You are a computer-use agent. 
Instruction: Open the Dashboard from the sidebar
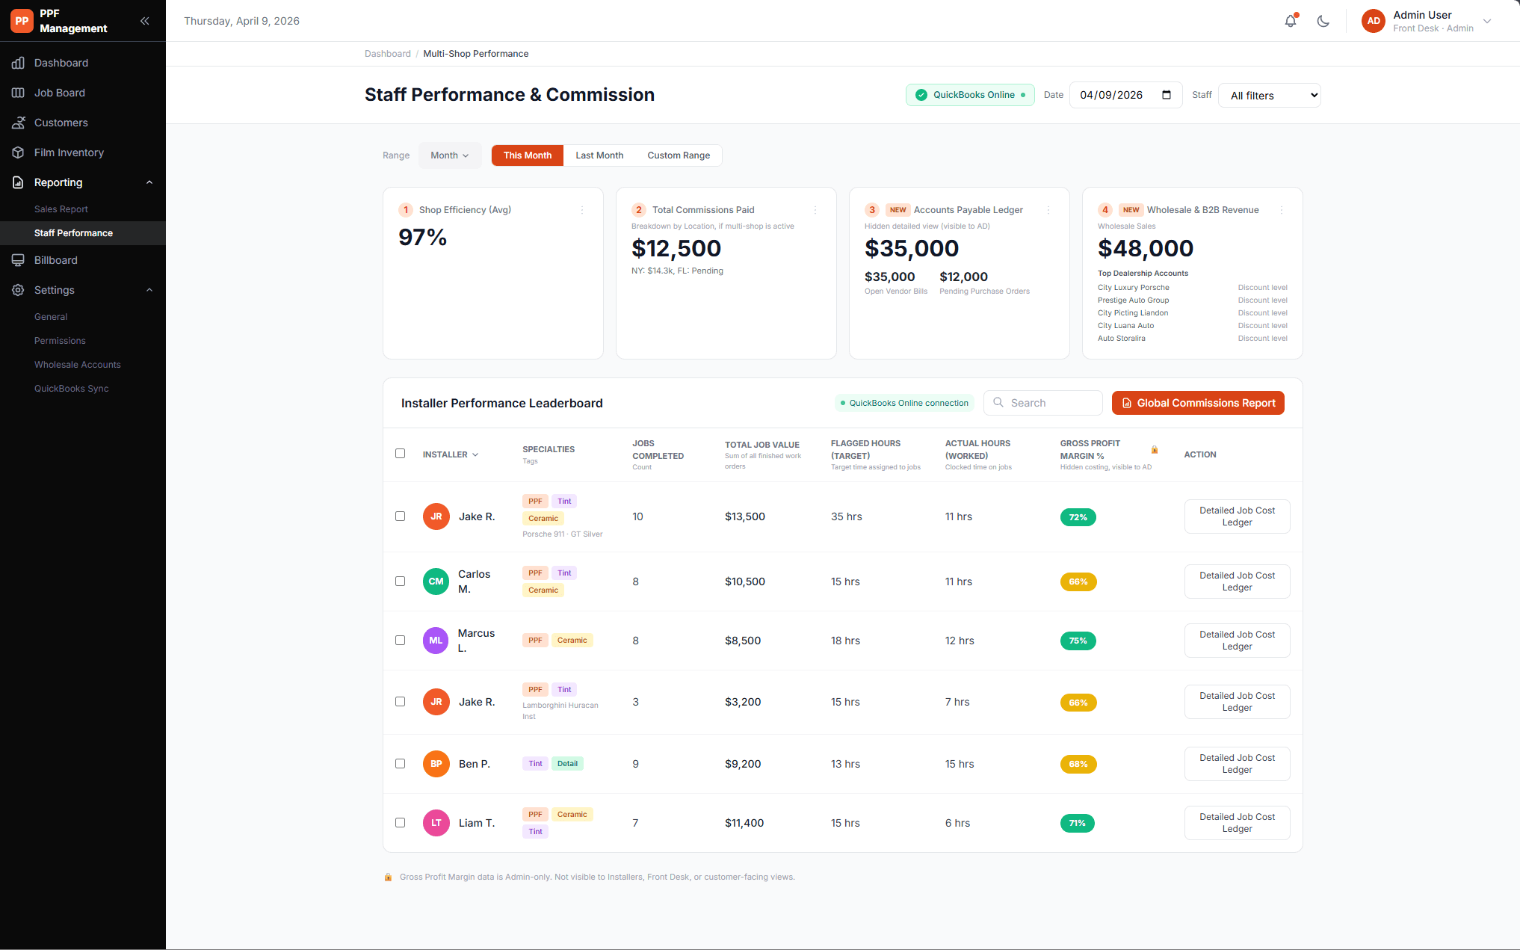pyautogui.click(x=61, y=63)
